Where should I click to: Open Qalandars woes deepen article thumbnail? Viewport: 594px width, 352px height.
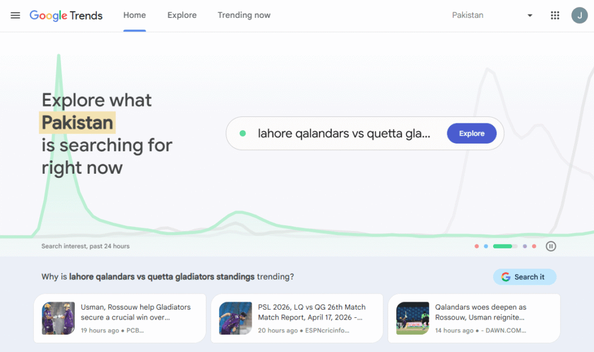[x=412, y=318]
